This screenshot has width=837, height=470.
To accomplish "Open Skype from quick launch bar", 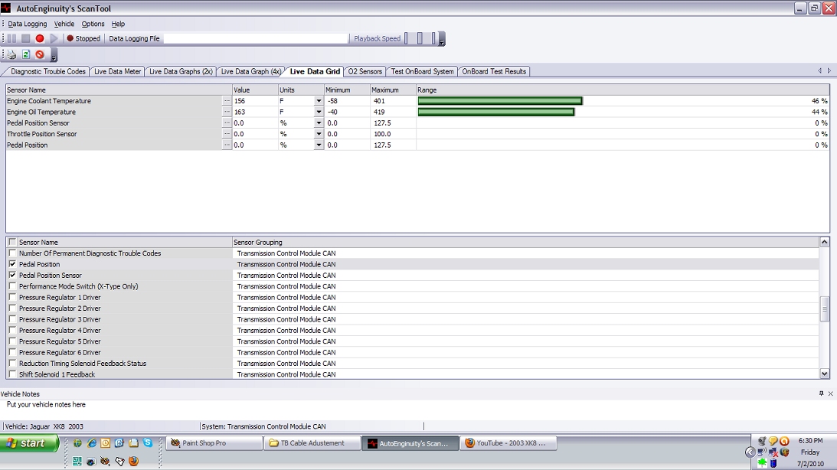I will coord(147,442).
